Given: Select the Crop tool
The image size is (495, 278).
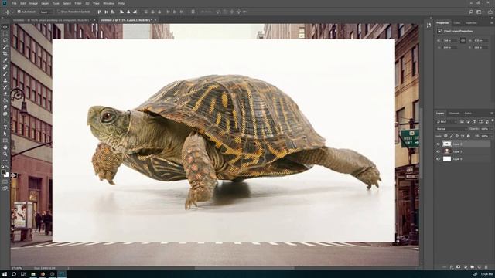Looking at the screenshot, I should (x=5, y=53).
